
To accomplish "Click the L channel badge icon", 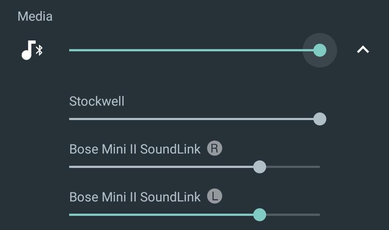I will coord(214,196).
